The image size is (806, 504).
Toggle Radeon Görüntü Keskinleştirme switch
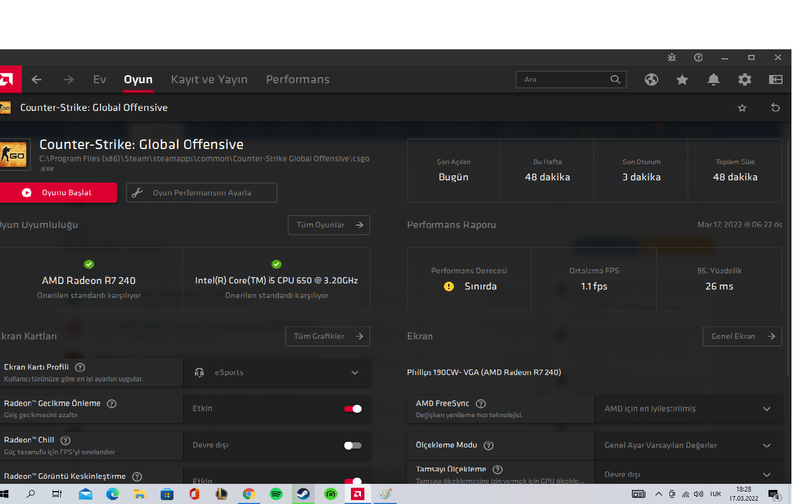point(353,480)
